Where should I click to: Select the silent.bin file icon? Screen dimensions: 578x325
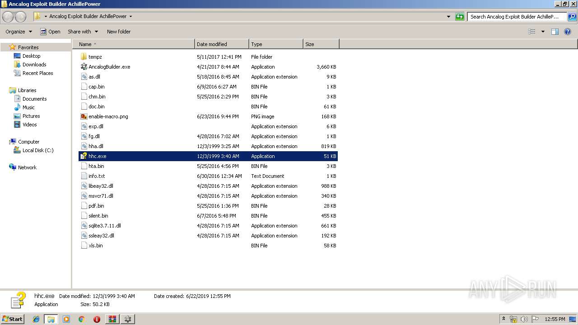pos(84,216)
